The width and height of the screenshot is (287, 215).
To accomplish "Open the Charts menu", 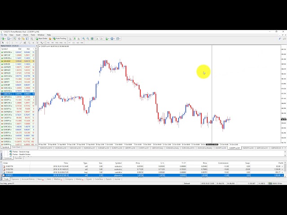I will pos(25,34).
